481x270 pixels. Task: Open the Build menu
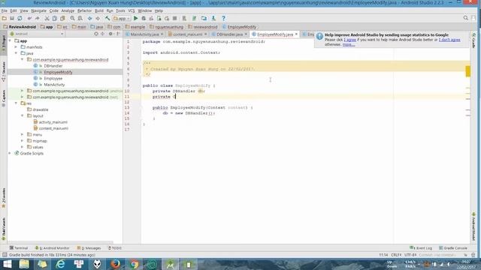click(x=98, y=10)
